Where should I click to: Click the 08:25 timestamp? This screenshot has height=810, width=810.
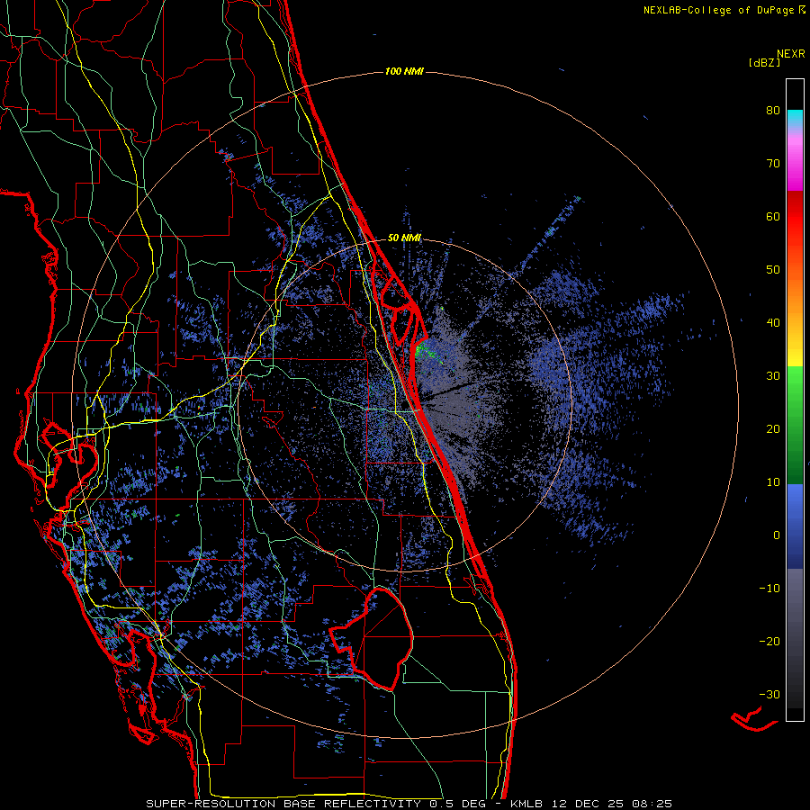pyautogui.click(x=652, y=804)
